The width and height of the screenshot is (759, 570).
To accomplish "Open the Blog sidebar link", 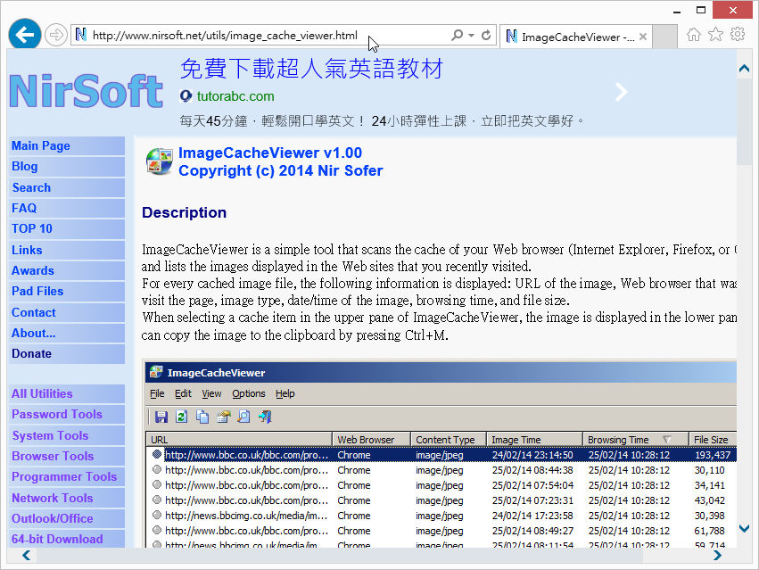I will point(67,167).
